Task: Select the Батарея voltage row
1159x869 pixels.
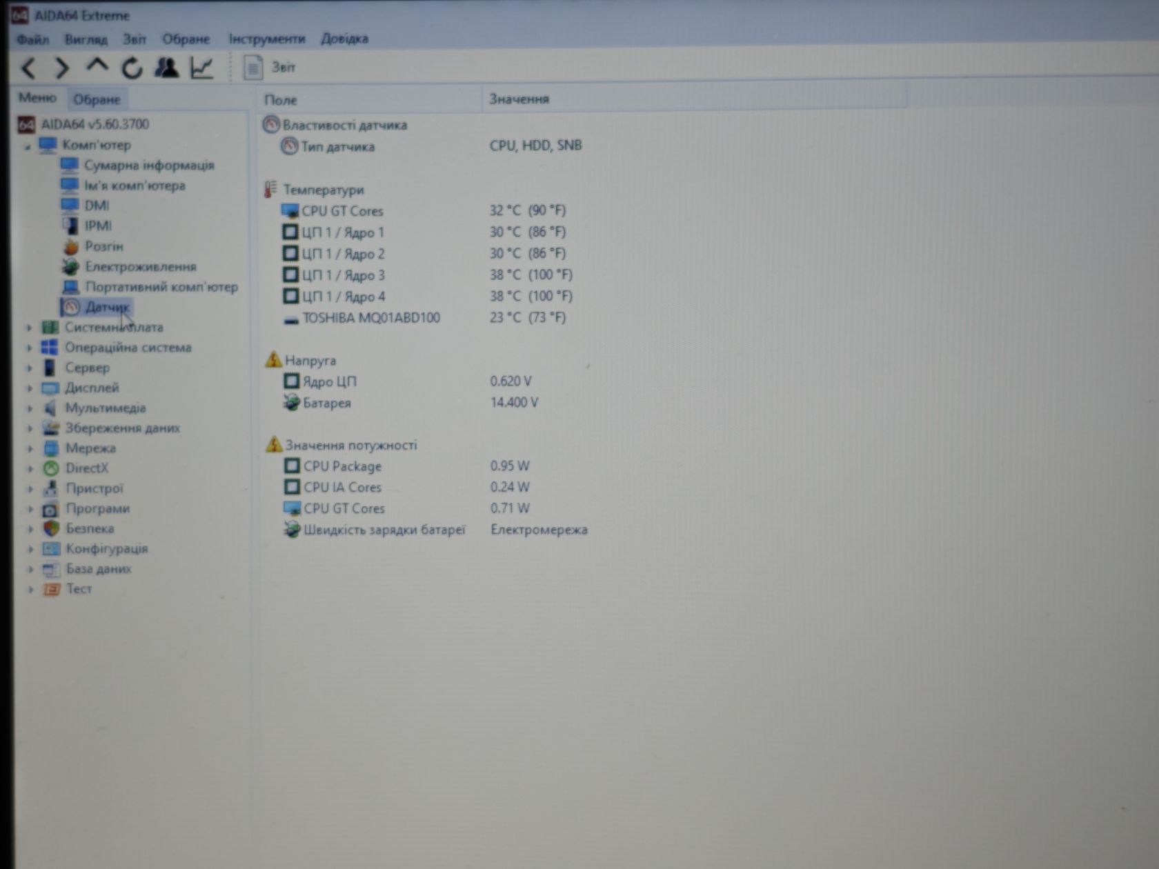Action: [411, 403]
